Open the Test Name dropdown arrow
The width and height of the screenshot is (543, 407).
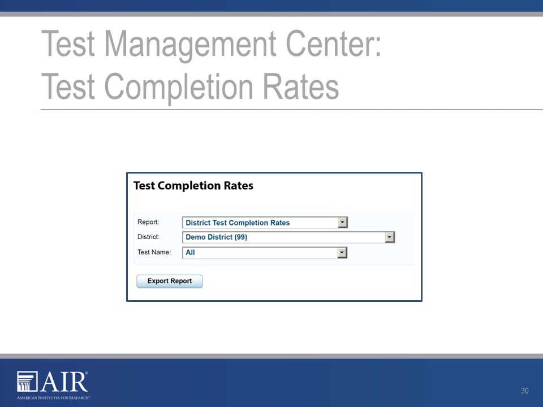pyautogui.click(x=342, y=253)
